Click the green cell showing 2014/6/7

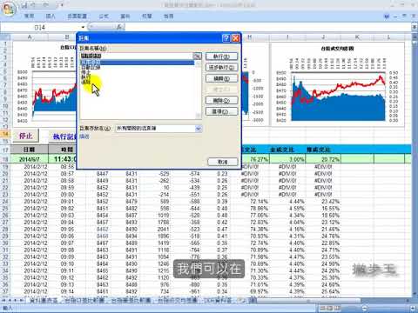pos(30,159)
